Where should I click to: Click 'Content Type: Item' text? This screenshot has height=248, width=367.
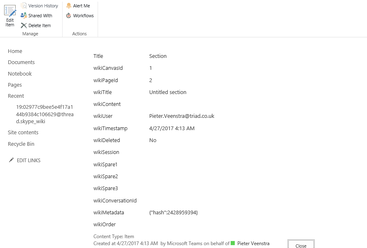point(114,237)
